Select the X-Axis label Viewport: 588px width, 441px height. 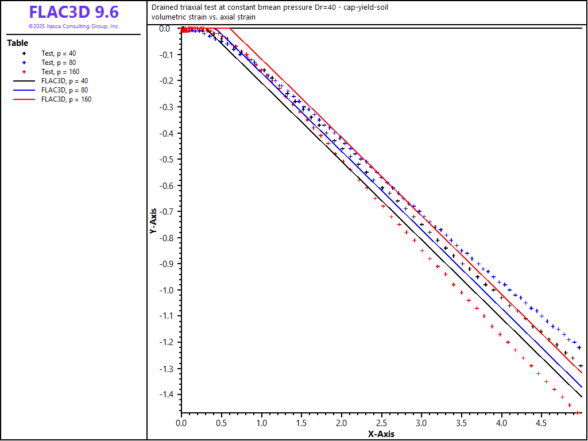pos(381,434)
